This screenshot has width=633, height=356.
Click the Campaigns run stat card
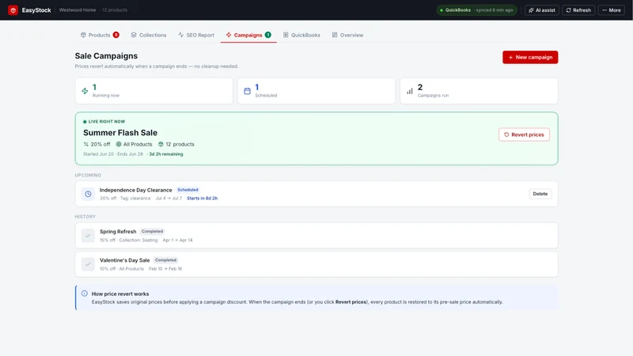pos(479,91)
